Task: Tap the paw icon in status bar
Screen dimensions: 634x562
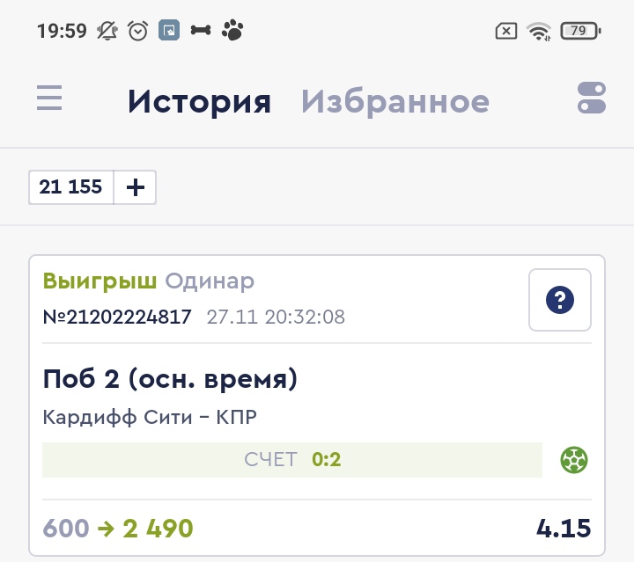Action: pyautogui.click(x=232, y=32)
